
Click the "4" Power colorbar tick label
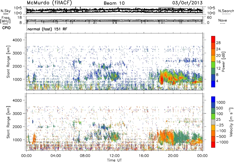click(217, 81)
